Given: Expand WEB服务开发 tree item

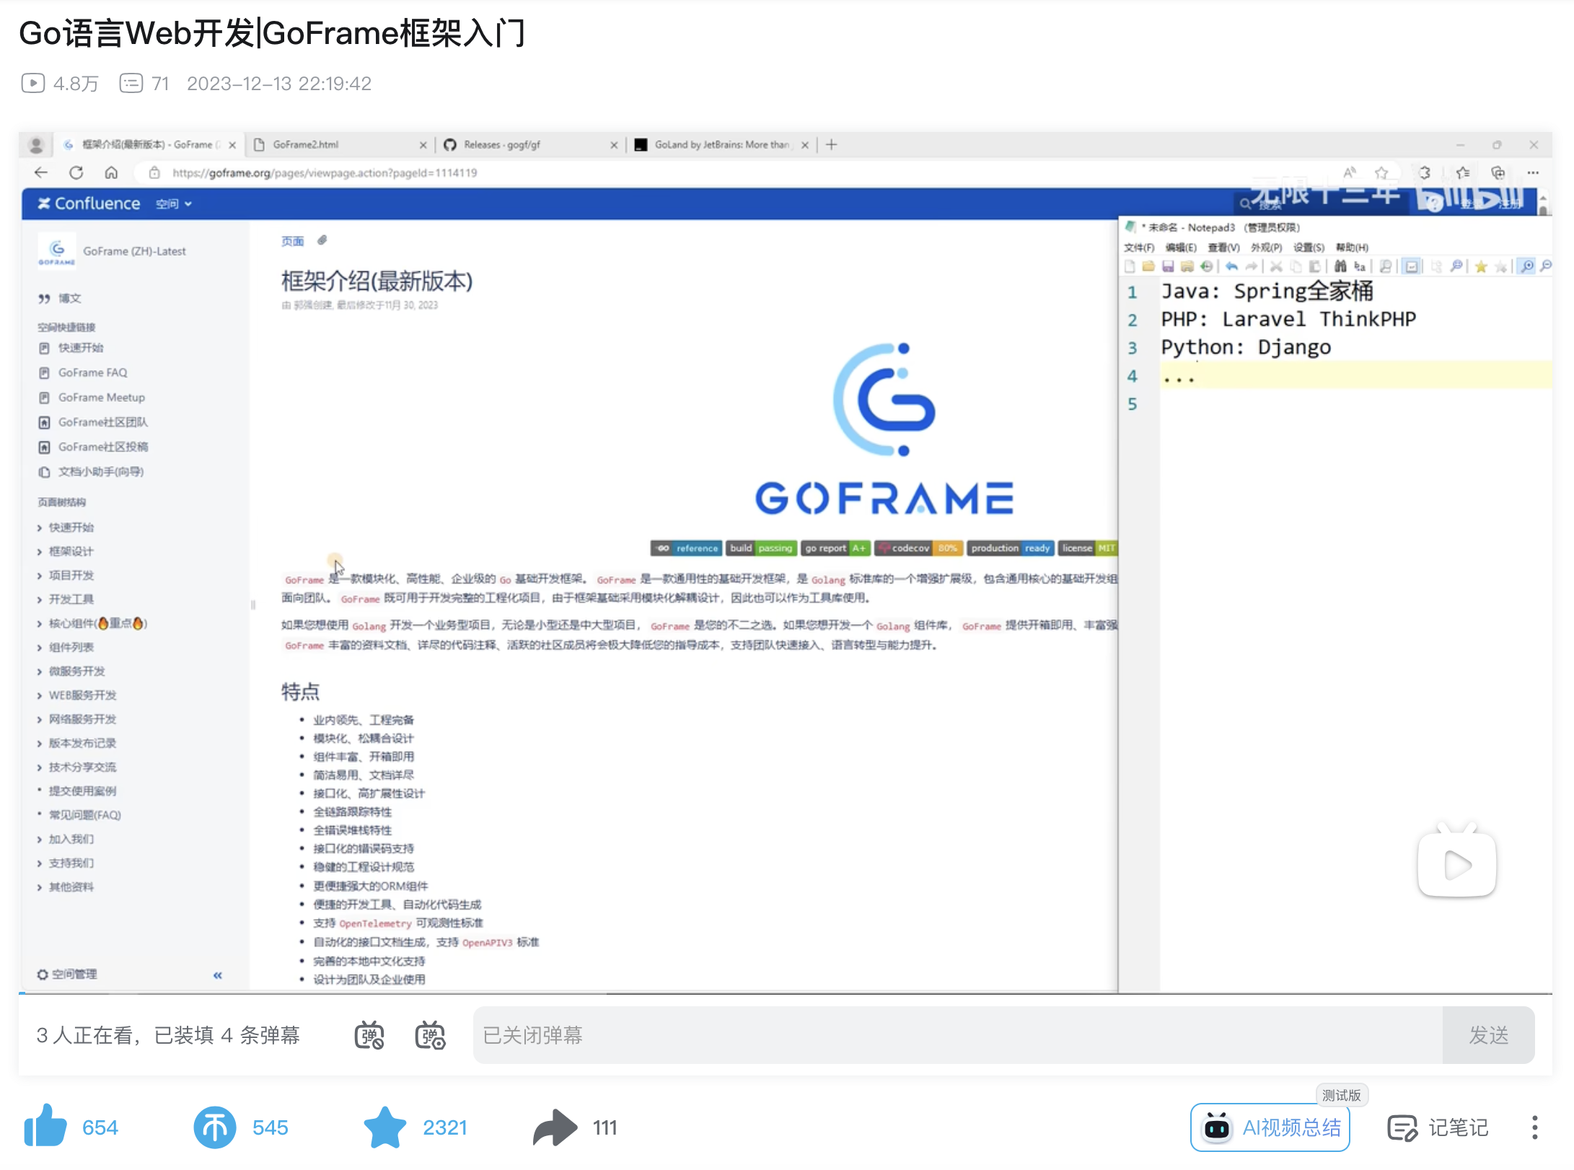Looking at the screenshot, I should tap(76, 695).
